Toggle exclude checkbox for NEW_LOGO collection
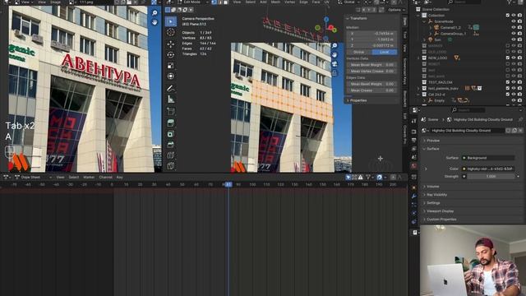This screenshot has width=526, height=296. click(508, 58)
